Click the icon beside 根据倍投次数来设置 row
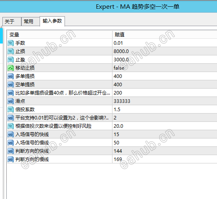 (11, 126)
